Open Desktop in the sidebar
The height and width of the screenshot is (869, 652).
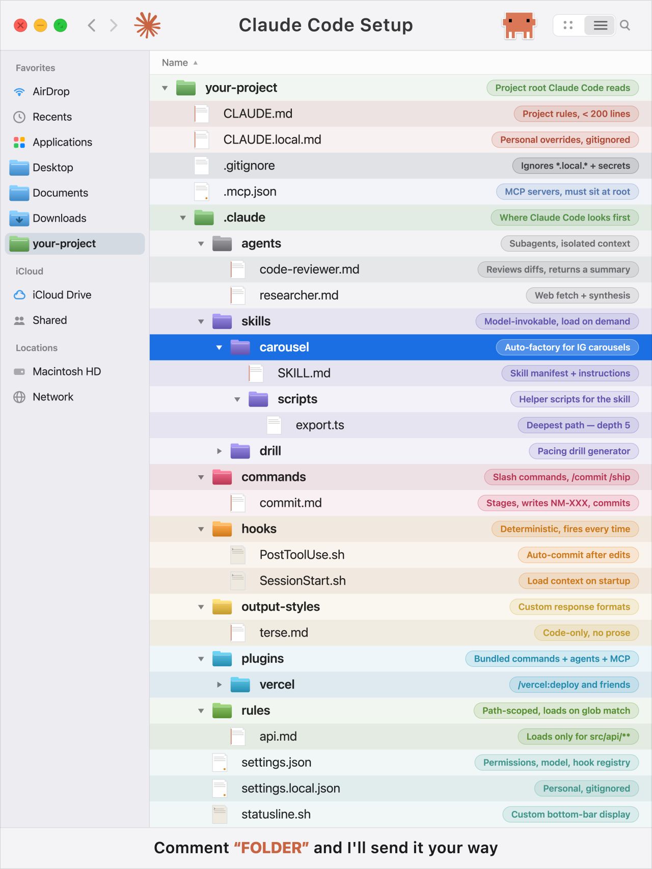pos(74,168)
